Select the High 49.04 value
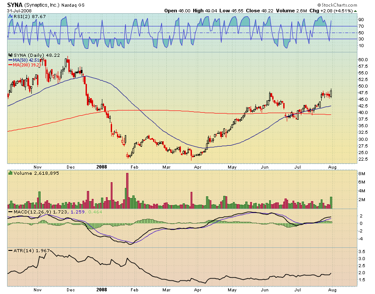Image resolution: width=375 pixels, height=294 pixels. (x=205, y=11)
